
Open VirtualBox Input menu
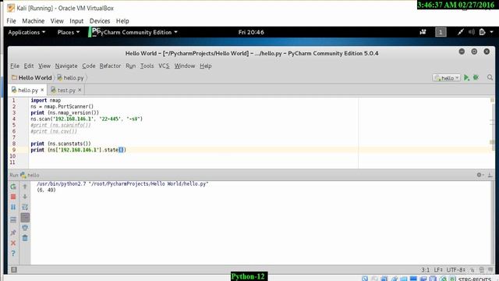point(76,21)
